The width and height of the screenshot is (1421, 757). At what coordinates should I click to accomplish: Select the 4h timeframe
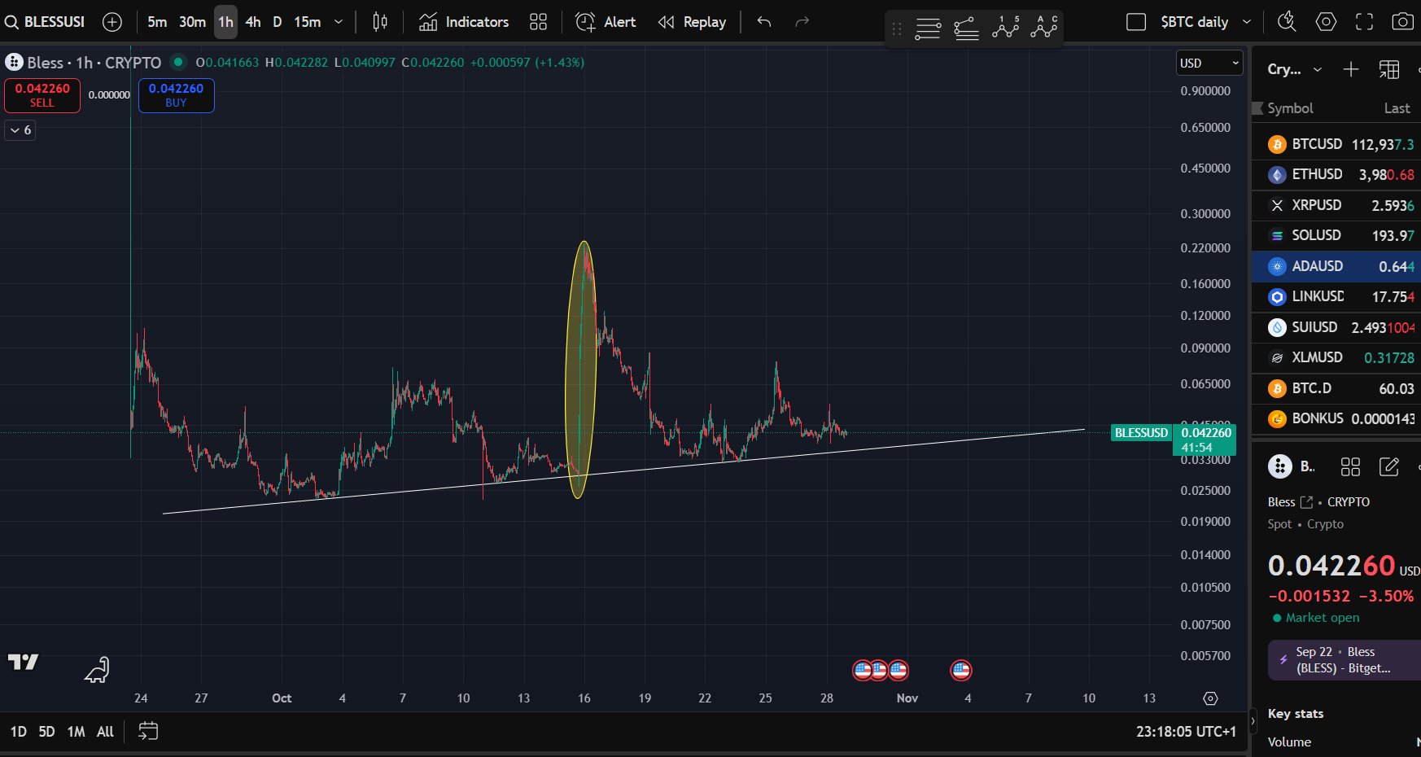click(253, 22)
